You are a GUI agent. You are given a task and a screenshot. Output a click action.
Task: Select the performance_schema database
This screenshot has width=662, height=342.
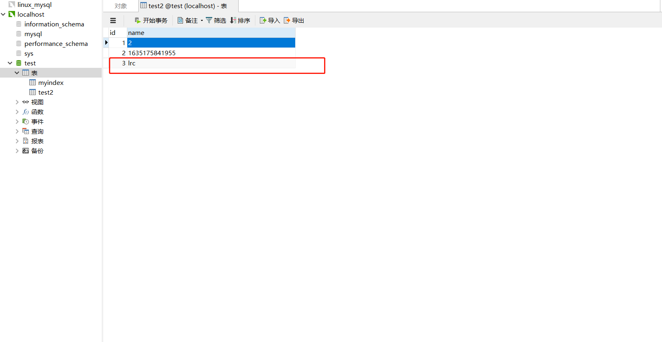[x=56, y=43]
